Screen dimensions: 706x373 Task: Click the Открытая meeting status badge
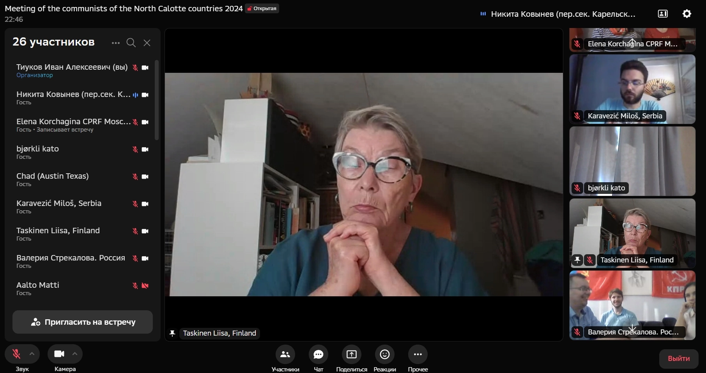pyautogui.click(x=262, y=9)
